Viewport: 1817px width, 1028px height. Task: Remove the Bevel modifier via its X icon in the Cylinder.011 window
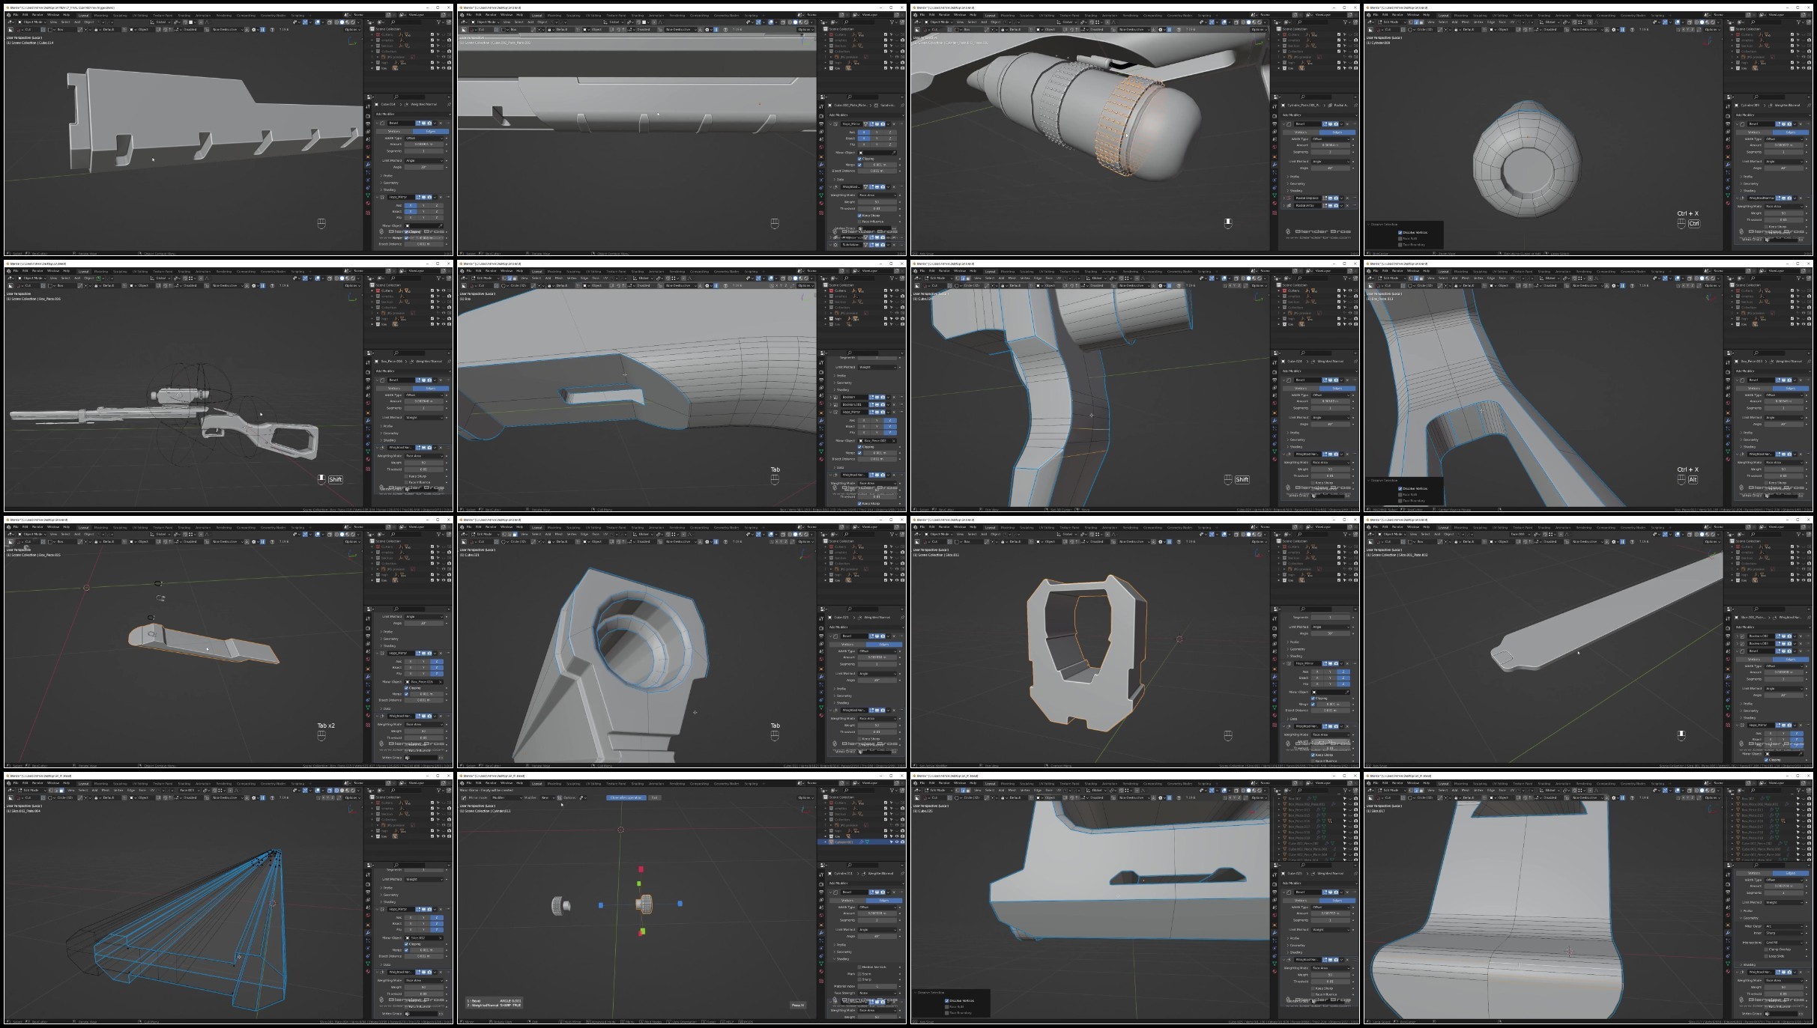click(894, 892)
